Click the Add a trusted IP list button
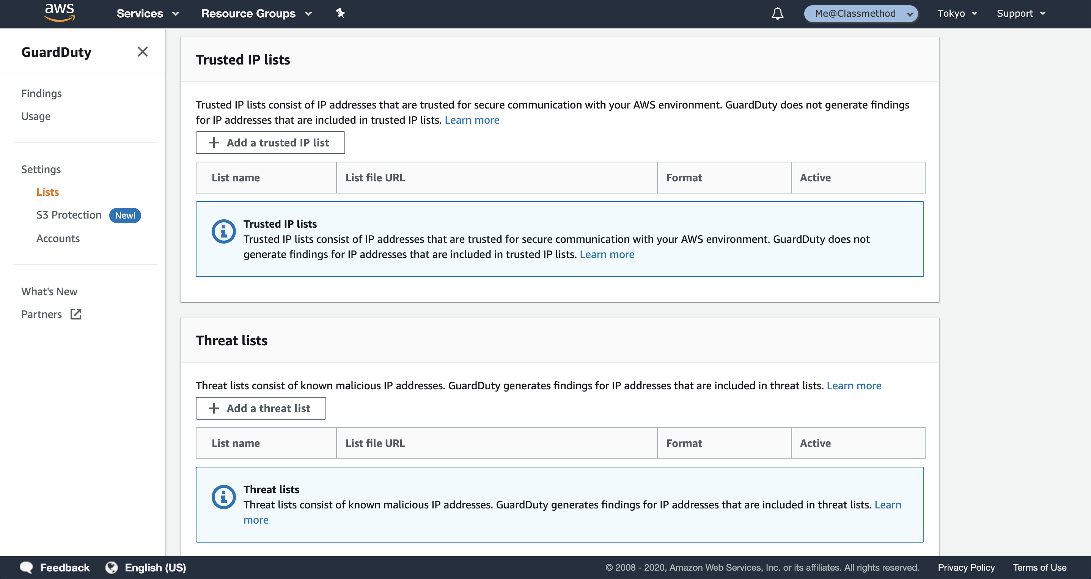Viewport: 1091px width, 579px height. (270, 143)
